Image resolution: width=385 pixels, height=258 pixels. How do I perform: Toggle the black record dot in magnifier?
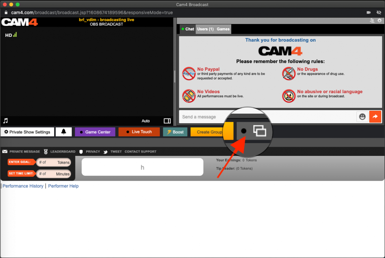point(243,131)
